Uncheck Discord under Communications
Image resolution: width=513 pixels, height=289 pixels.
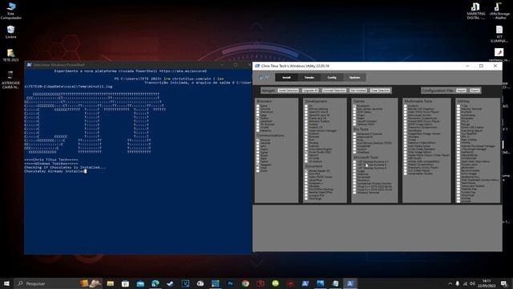(x=258, y=140)
